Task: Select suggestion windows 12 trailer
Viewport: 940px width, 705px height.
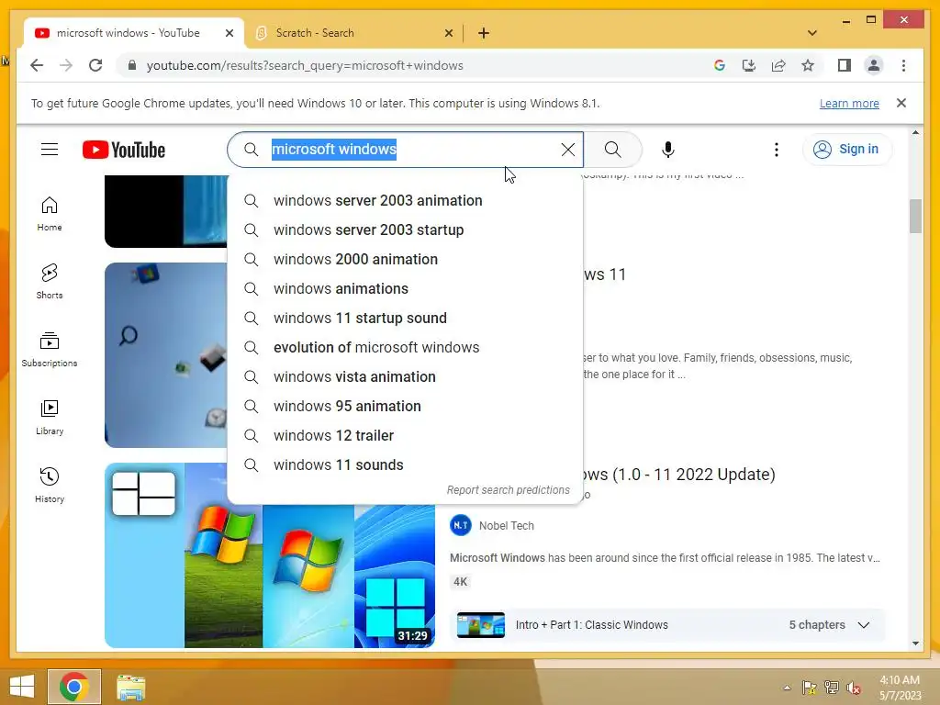Action: [x=405, y=435]
